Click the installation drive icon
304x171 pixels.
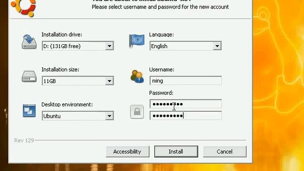pyautogui.click(x=29, y=42)
